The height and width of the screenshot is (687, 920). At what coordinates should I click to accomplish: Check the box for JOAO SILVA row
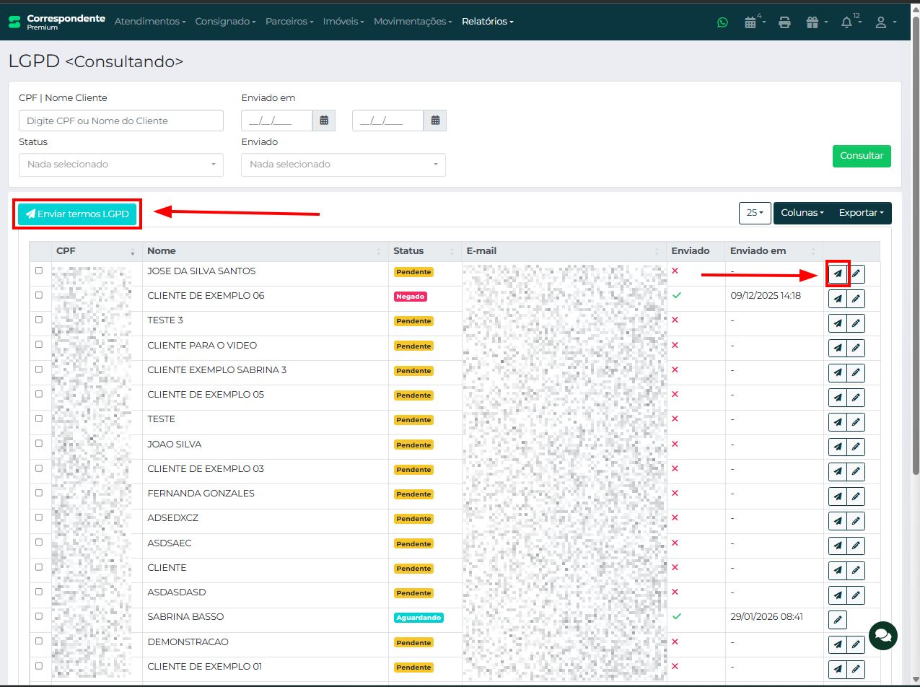[x=39, y=444]
